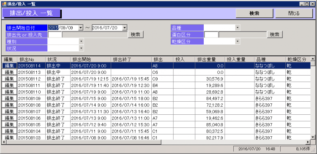Screen dimensions: 317x154
Task: Select the weight cell 19,289.6
Action: pos(210,85)
